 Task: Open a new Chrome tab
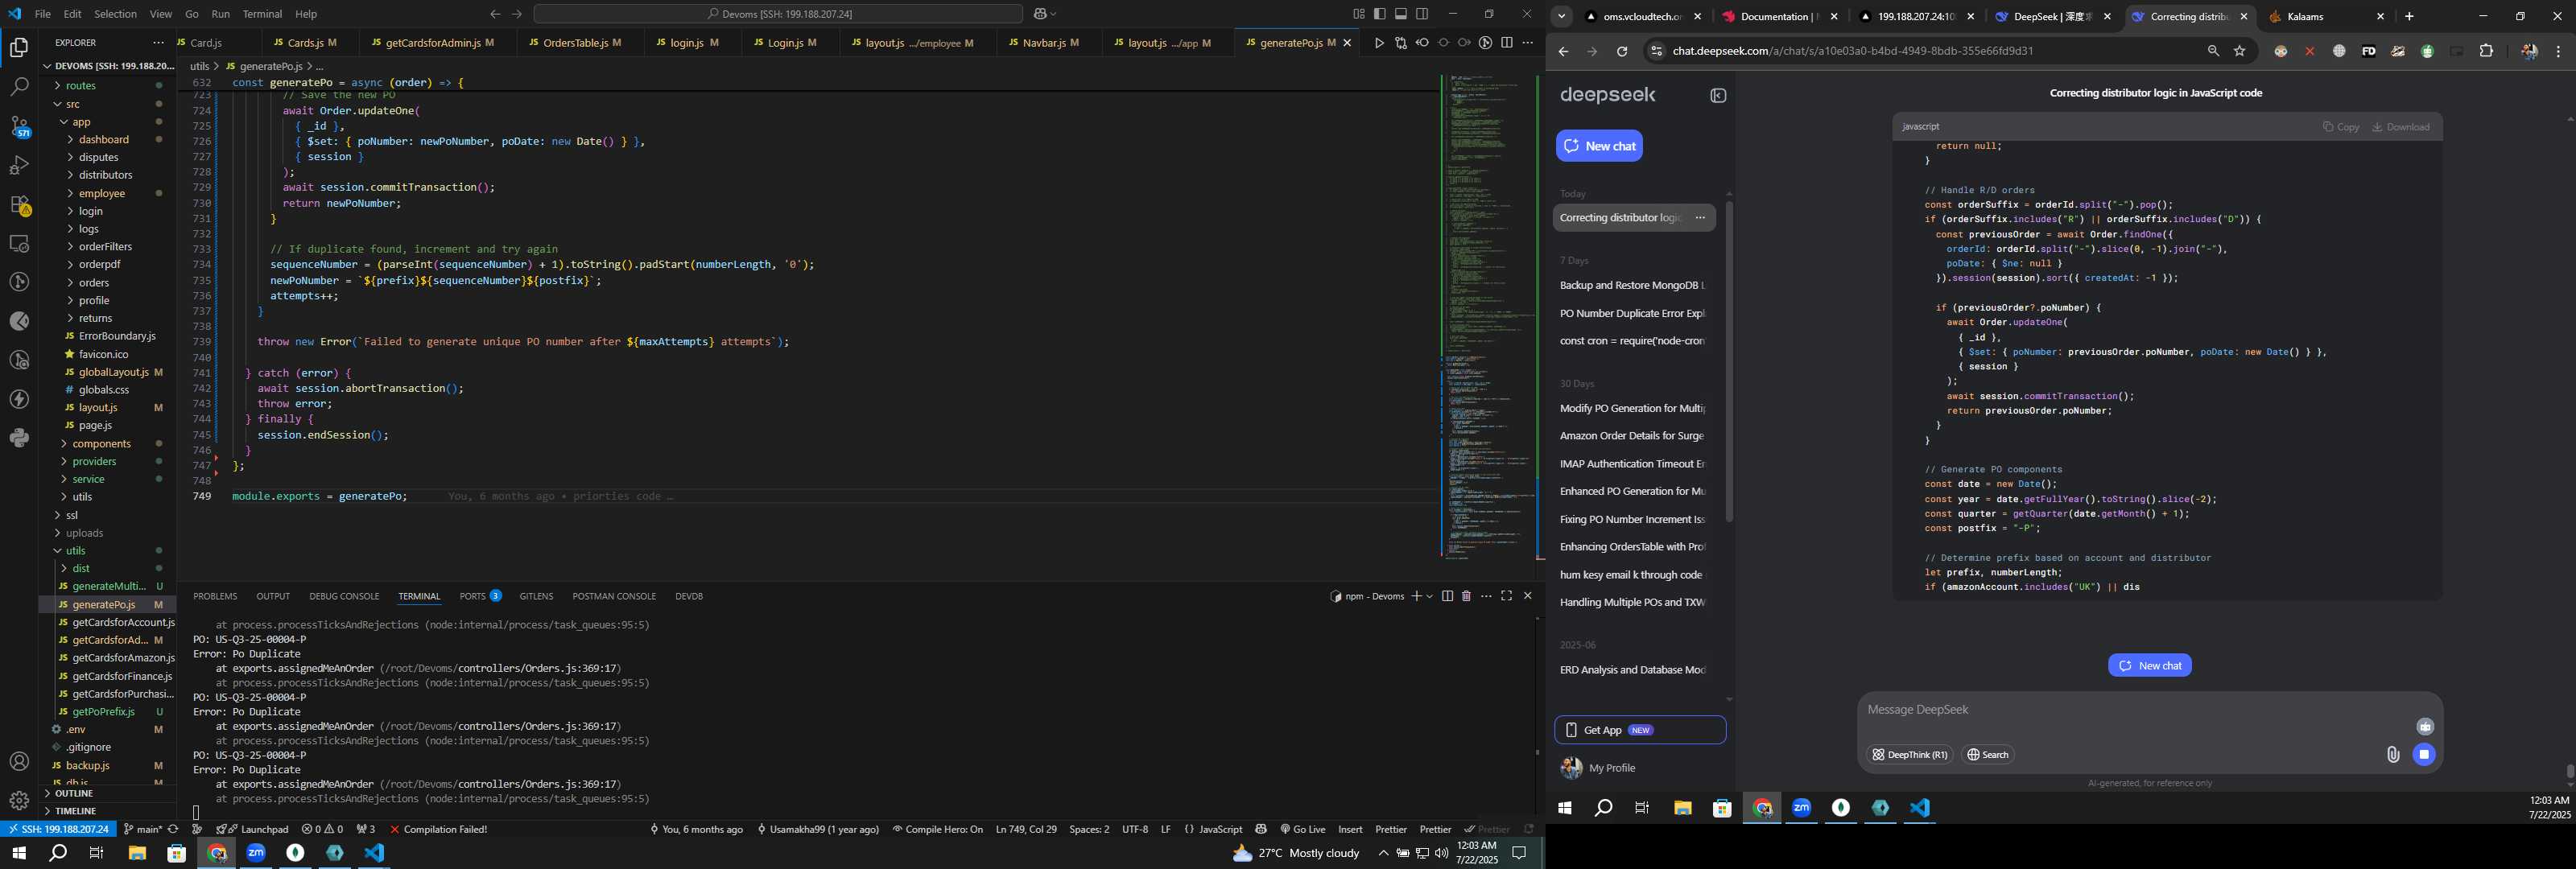pos(2409,17)
